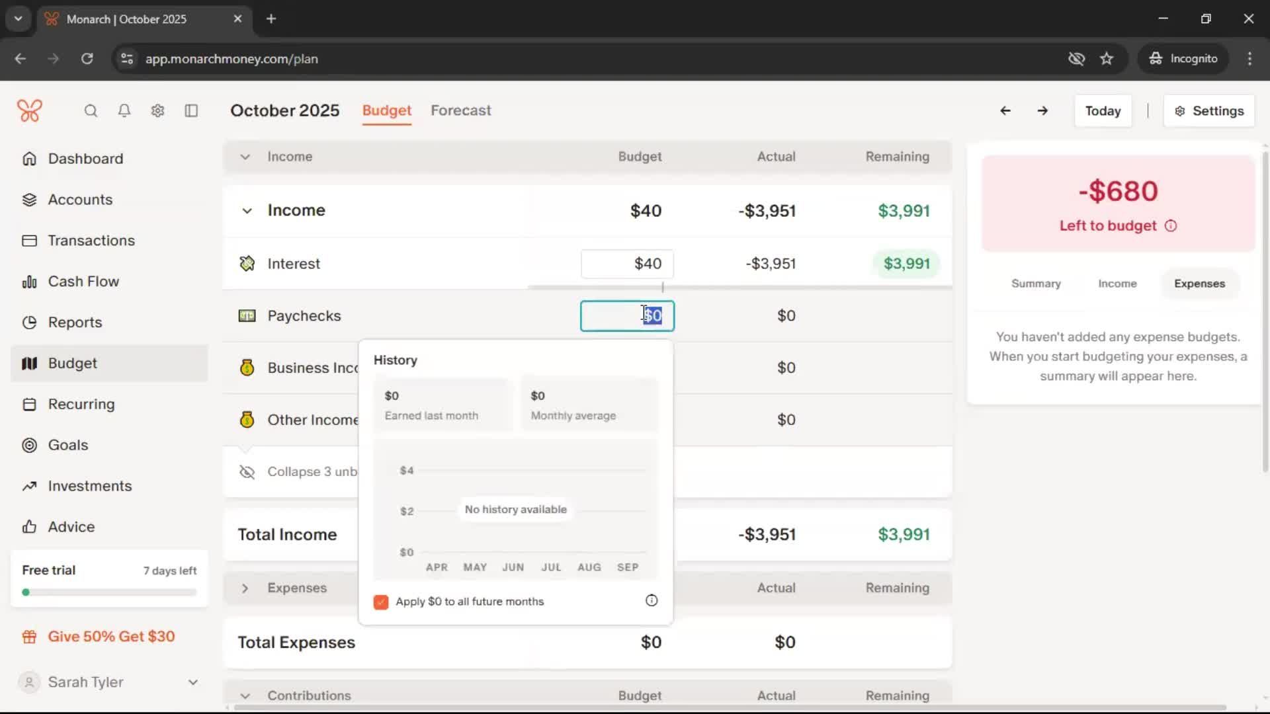Uncheck Apply $0 to all future months

pos(381,602)
